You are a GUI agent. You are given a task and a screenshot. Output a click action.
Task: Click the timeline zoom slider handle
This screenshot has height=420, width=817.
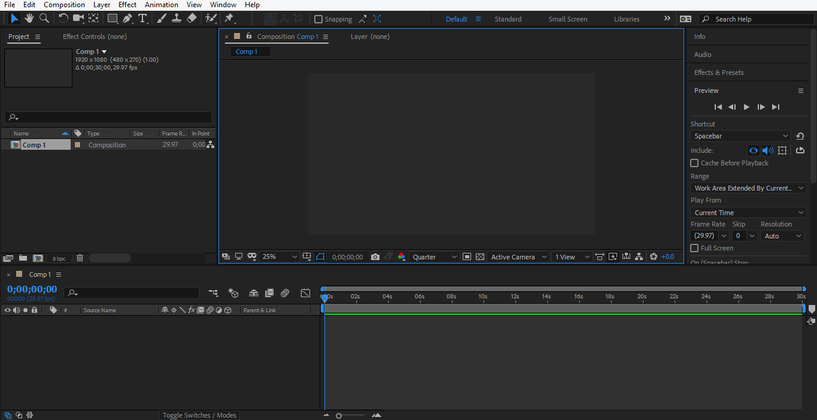coord(339,415)
